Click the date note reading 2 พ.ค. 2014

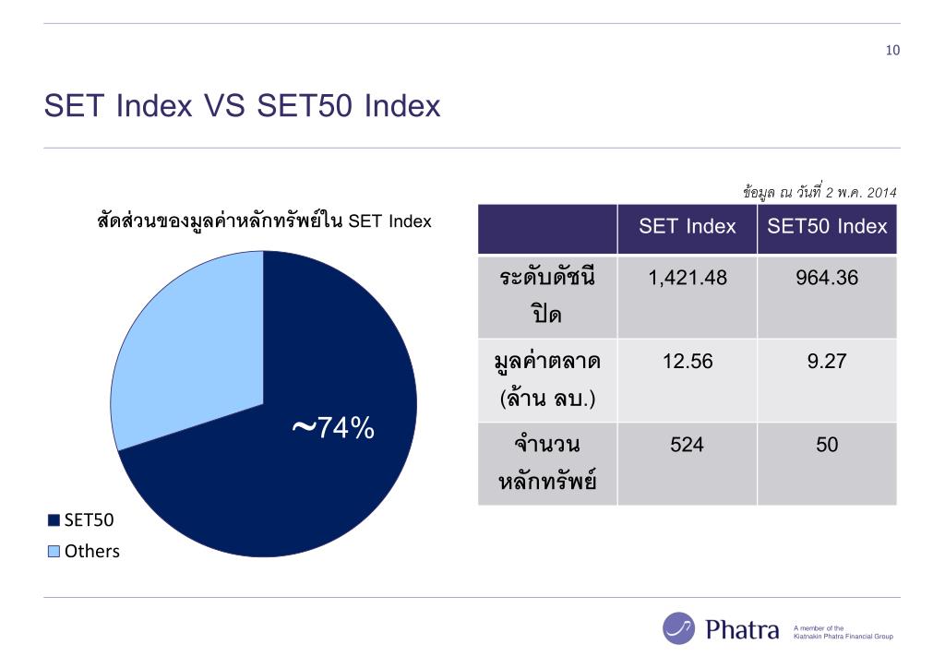(861, 193)
